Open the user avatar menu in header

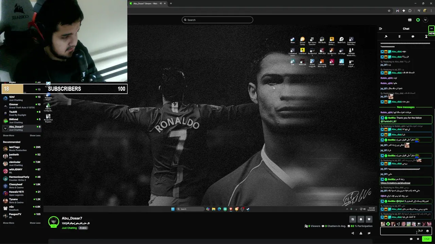[425, 20]
